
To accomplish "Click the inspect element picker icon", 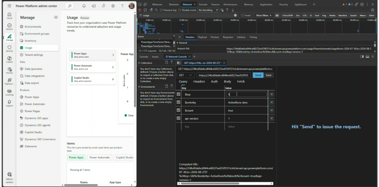I will point(140,4).
